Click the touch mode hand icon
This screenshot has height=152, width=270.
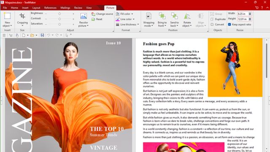click(17, 35)
